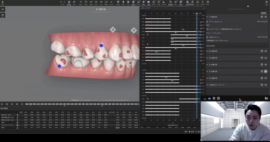Open the split view layout dropdown
Image resolution: width=270 pixels, height=142 pixels.
coord(3,16)
